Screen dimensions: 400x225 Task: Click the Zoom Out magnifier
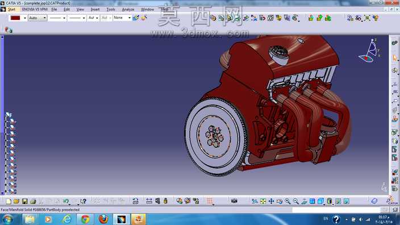(x=295, y=201)
